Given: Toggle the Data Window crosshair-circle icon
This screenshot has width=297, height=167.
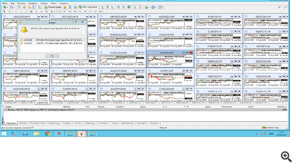Looking at the screenshot, I should (24, 7).
